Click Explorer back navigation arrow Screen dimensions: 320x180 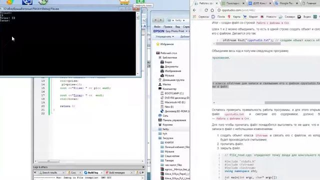[155, 20]
